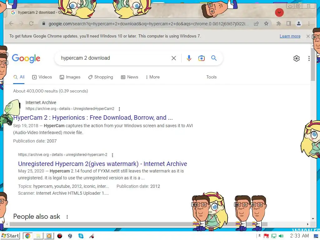Click the red flag Action Center icon
The width and height of the screenshot is (320, 240).
[266, 236]
